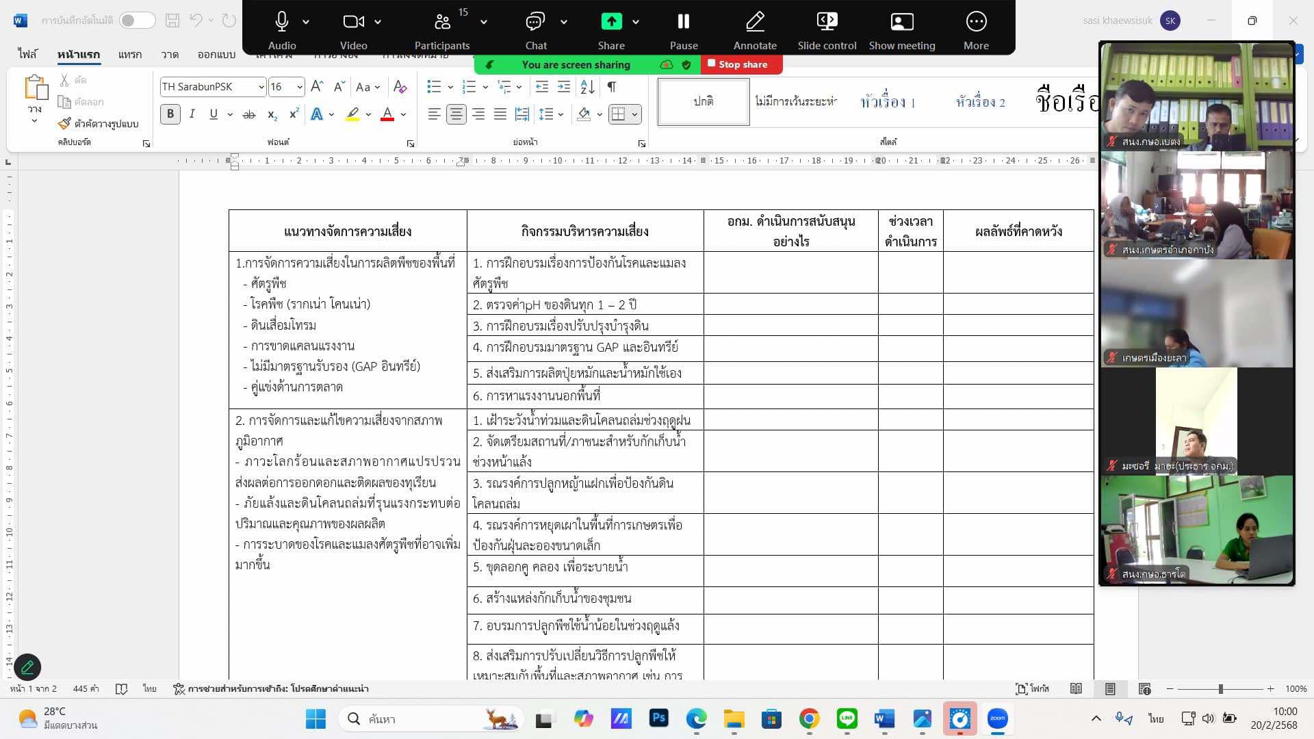1314x739 pixels.
Task: Open Google Chrome from taskbar
Action: point(809,718)
